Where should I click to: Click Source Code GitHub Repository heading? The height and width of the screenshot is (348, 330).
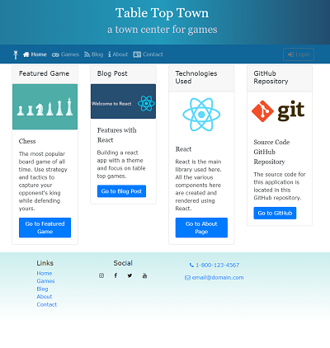pyautogui.click(x=271, y=152)
